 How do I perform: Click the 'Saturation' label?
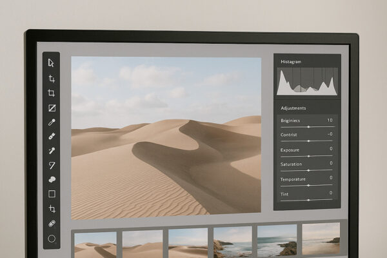[291, 164]
